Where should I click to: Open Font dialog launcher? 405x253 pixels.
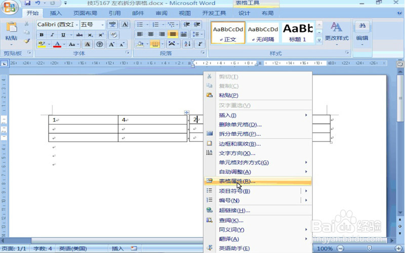tap(128, 53)
